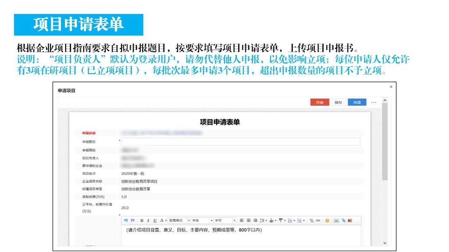Open the font color picker
The width and height of the screenshot is (449, 252).
pos(162,220)
